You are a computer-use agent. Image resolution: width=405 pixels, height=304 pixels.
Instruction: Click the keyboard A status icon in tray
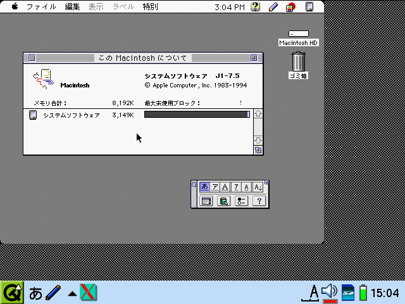(311, 293)
